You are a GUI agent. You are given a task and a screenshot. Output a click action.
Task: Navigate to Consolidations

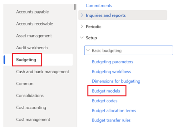(30, 95)
